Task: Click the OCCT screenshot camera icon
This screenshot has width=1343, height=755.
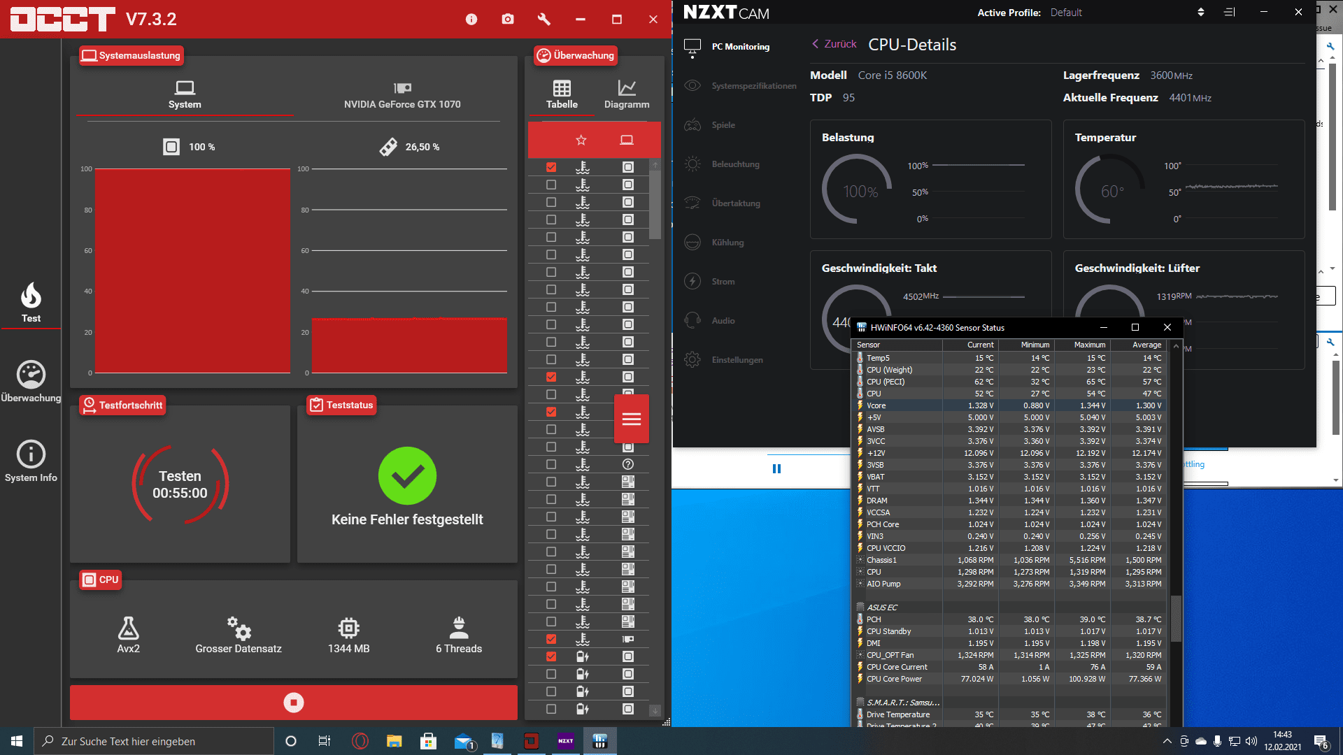Action: point(508,19)
